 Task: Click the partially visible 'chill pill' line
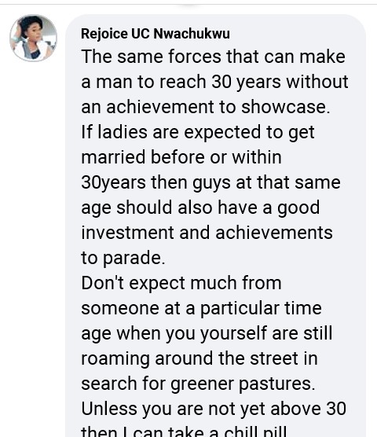pos(184,431)
